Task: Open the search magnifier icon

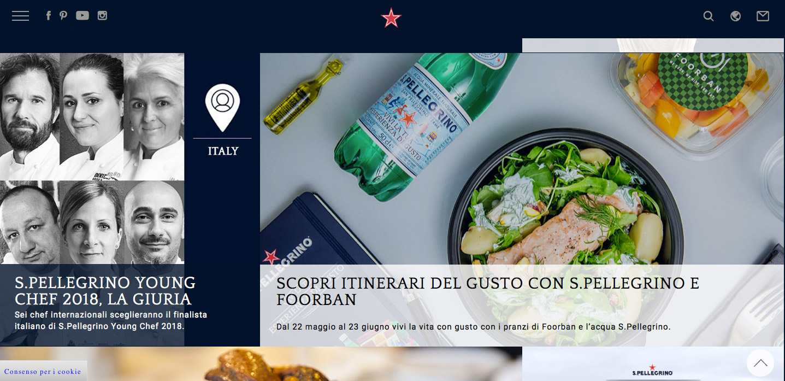Action: [709, 16]
